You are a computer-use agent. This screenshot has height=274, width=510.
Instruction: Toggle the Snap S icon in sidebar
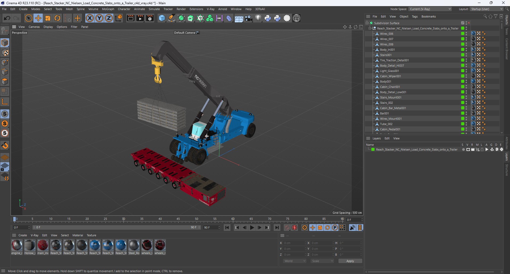coord(5,114)
